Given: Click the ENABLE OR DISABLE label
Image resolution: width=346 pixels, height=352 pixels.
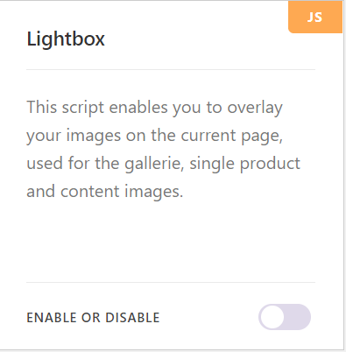Looking at the screenshot, I should pos(93,318).
